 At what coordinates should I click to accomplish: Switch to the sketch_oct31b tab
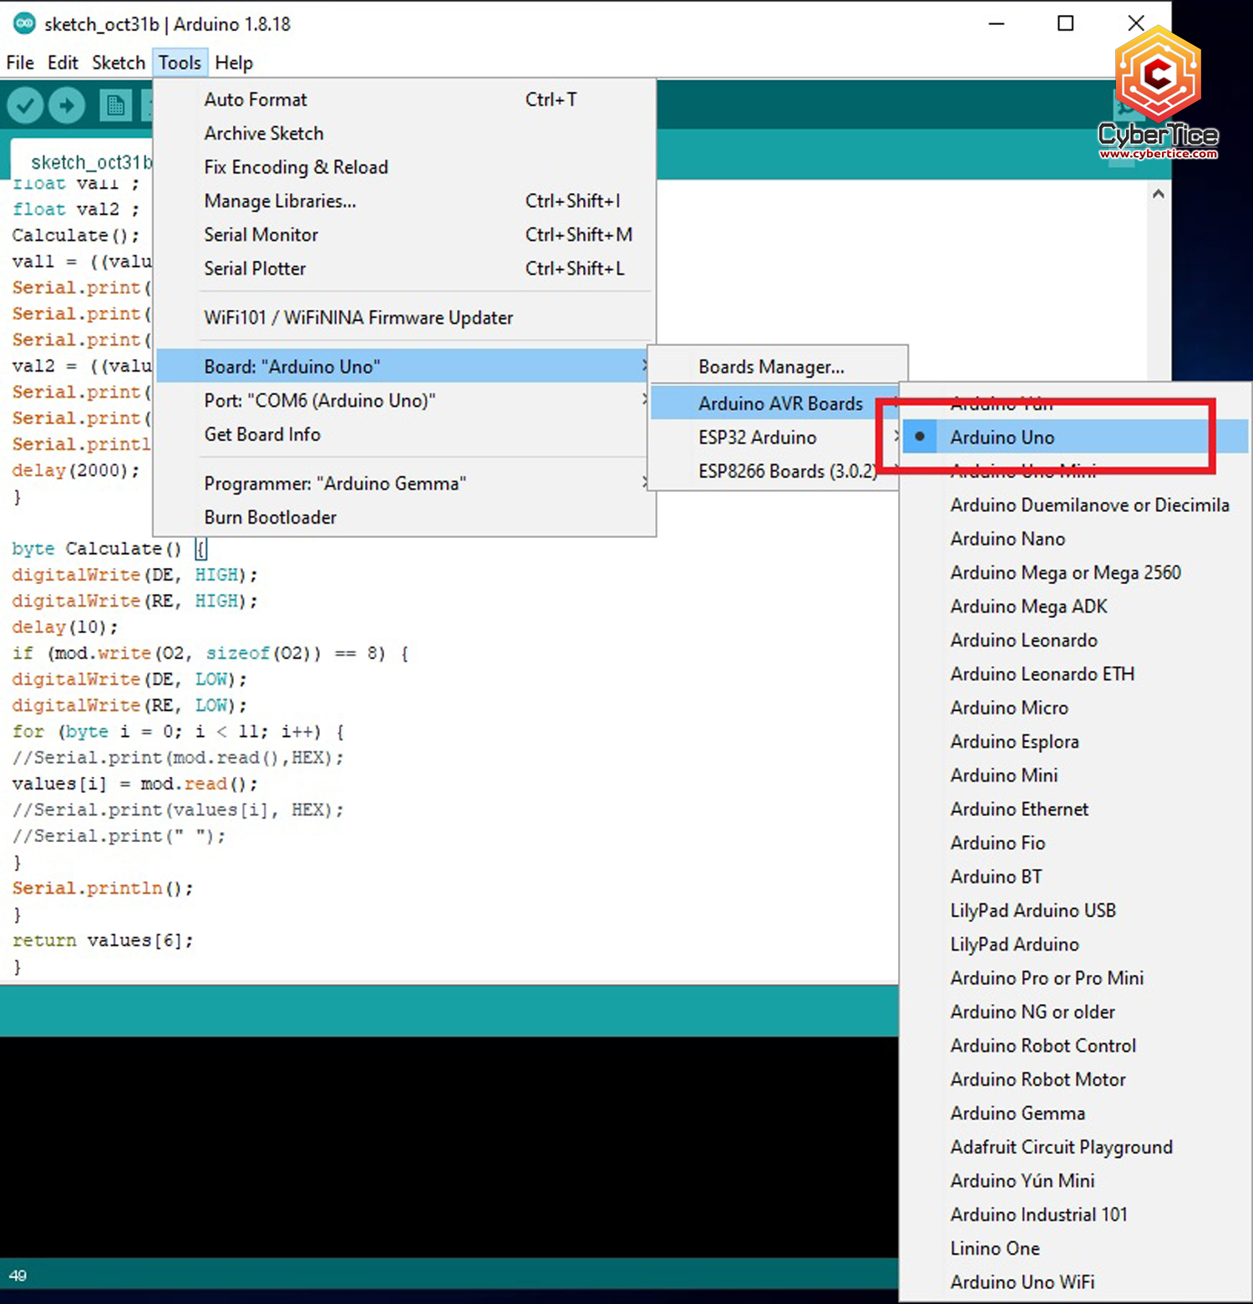coord(92,161)
